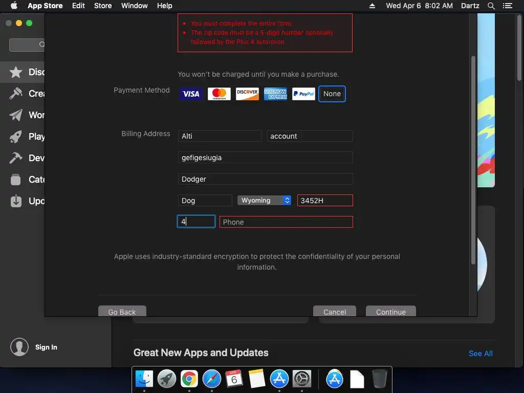Open the App Store menu

coord(45,6)
